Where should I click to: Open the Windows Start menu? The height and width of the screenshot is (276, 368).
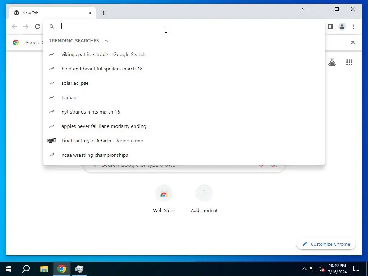point(9,269)
